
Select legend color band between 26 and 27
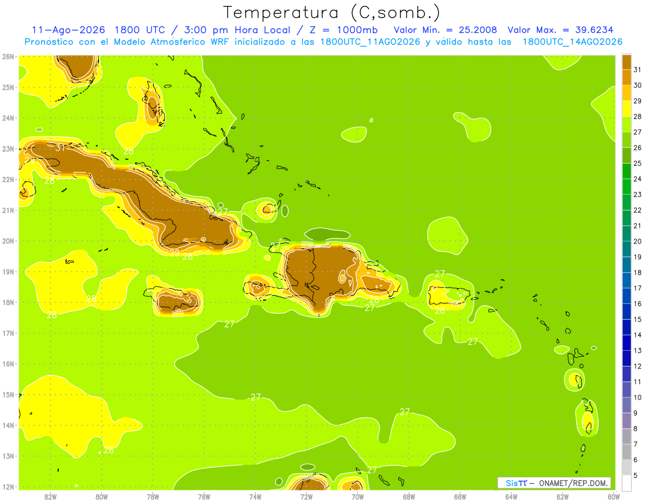point(626,140)
